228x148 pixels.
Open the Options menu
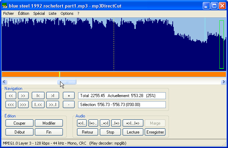pyautogui.click(x=67, y=13)
